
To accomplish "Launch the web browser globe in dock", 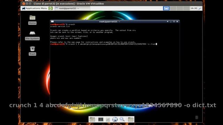I will click(115, 119).
